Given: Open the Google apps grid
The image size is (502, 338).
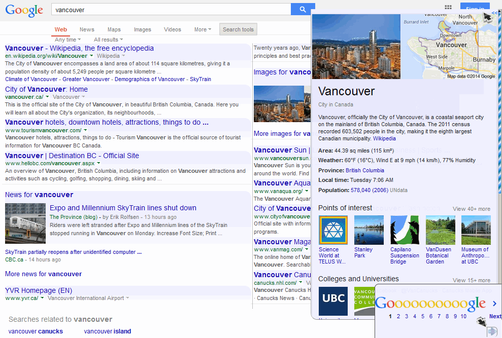Looking at the screenshot, I should pos(448,7).
